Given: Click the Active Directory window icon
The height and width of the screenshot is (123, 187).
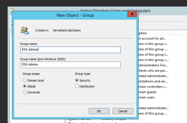Looking at the screenshot, I should coord(12,10).
